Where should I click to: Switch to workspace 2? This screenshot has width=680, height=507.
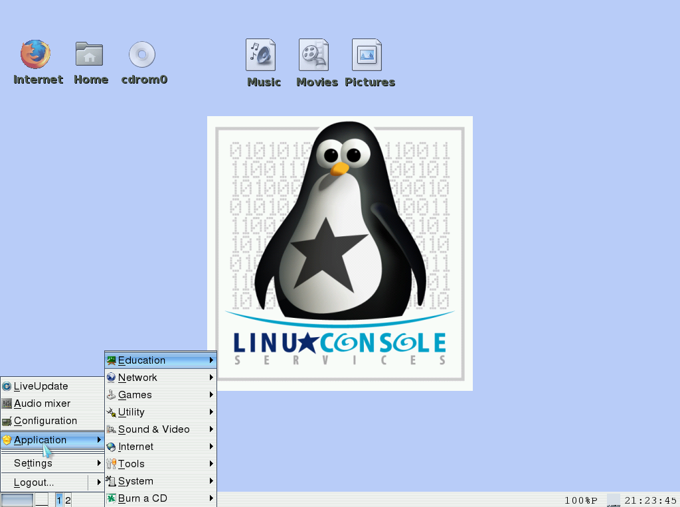68,500
